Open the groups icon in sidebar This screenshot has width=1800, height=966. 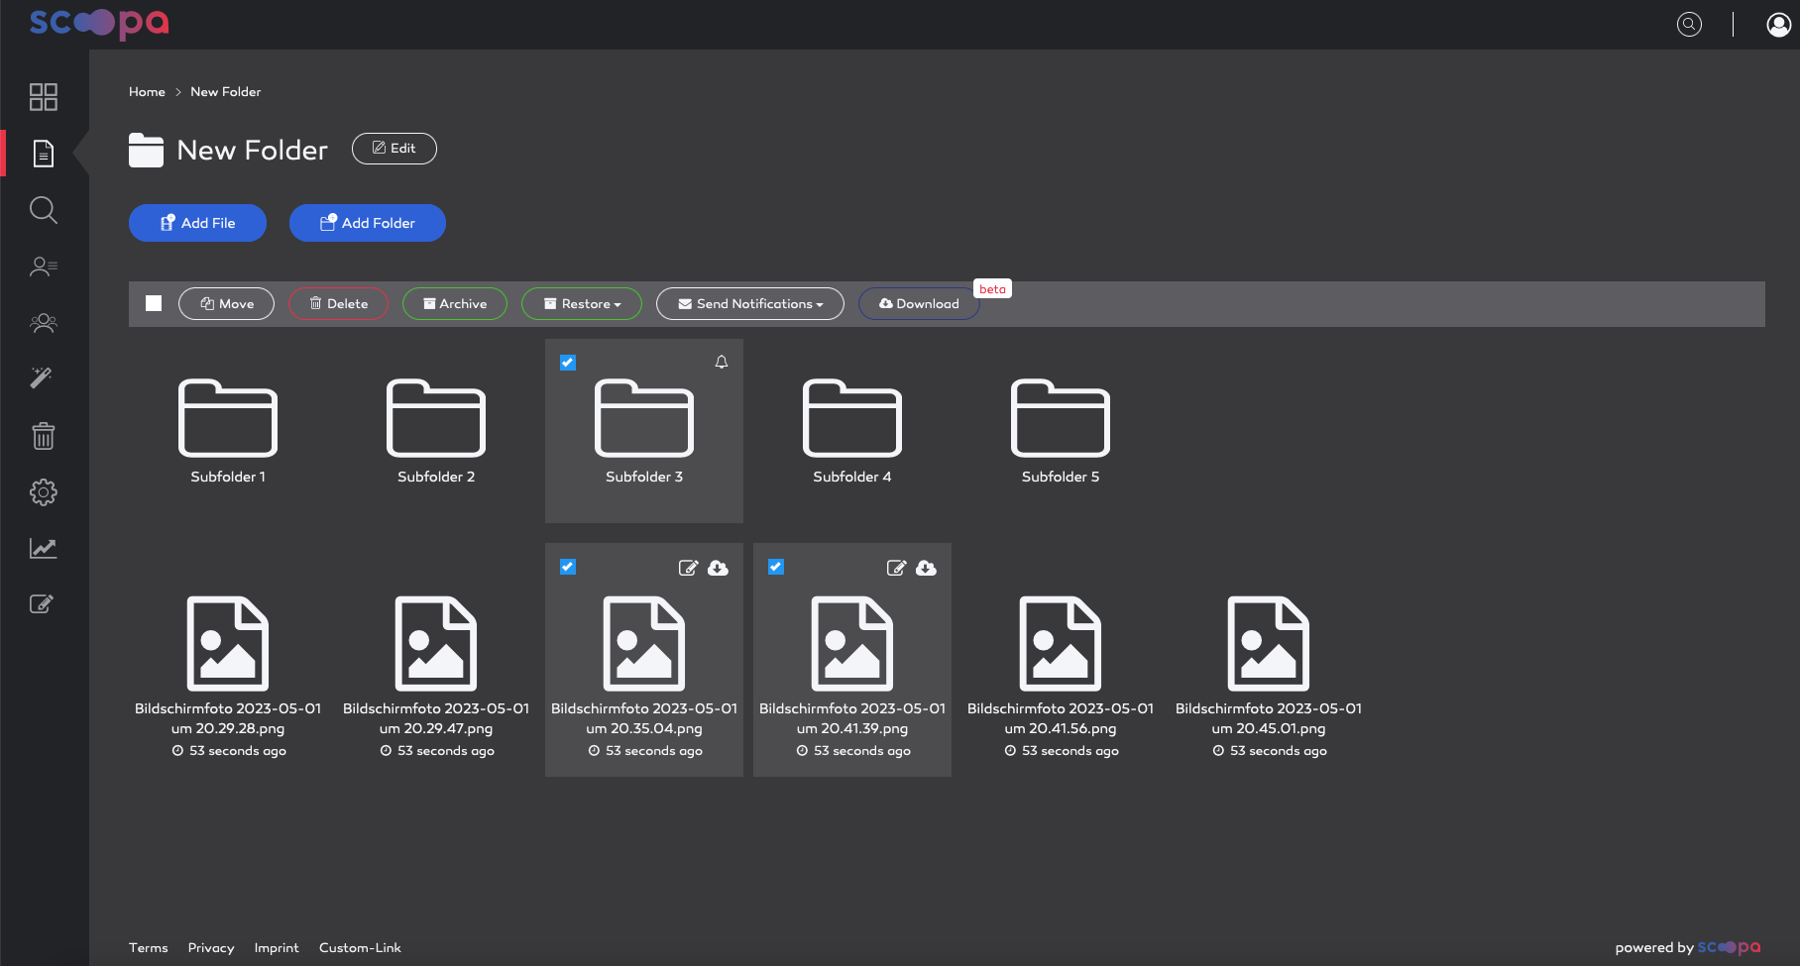point(44,323)
